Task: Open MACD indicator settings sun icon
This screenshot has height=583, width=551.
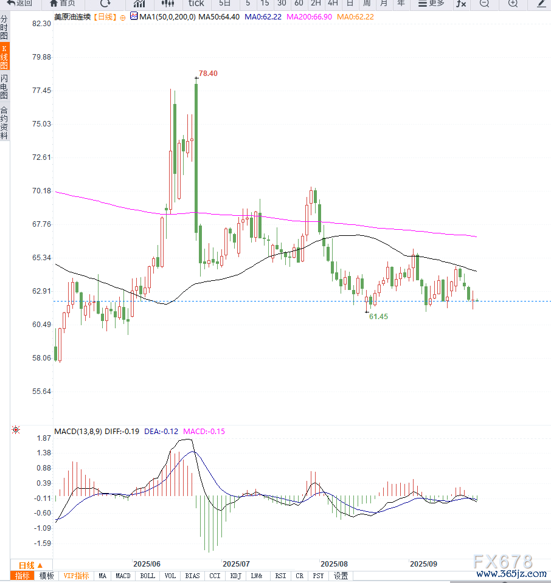Action: [16, 430]
